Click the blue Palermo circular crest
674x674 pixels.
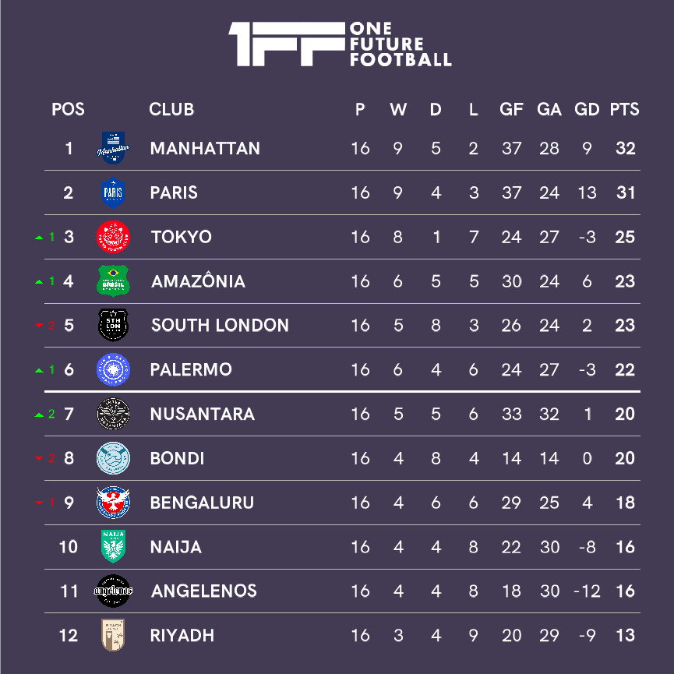point(113,369)
